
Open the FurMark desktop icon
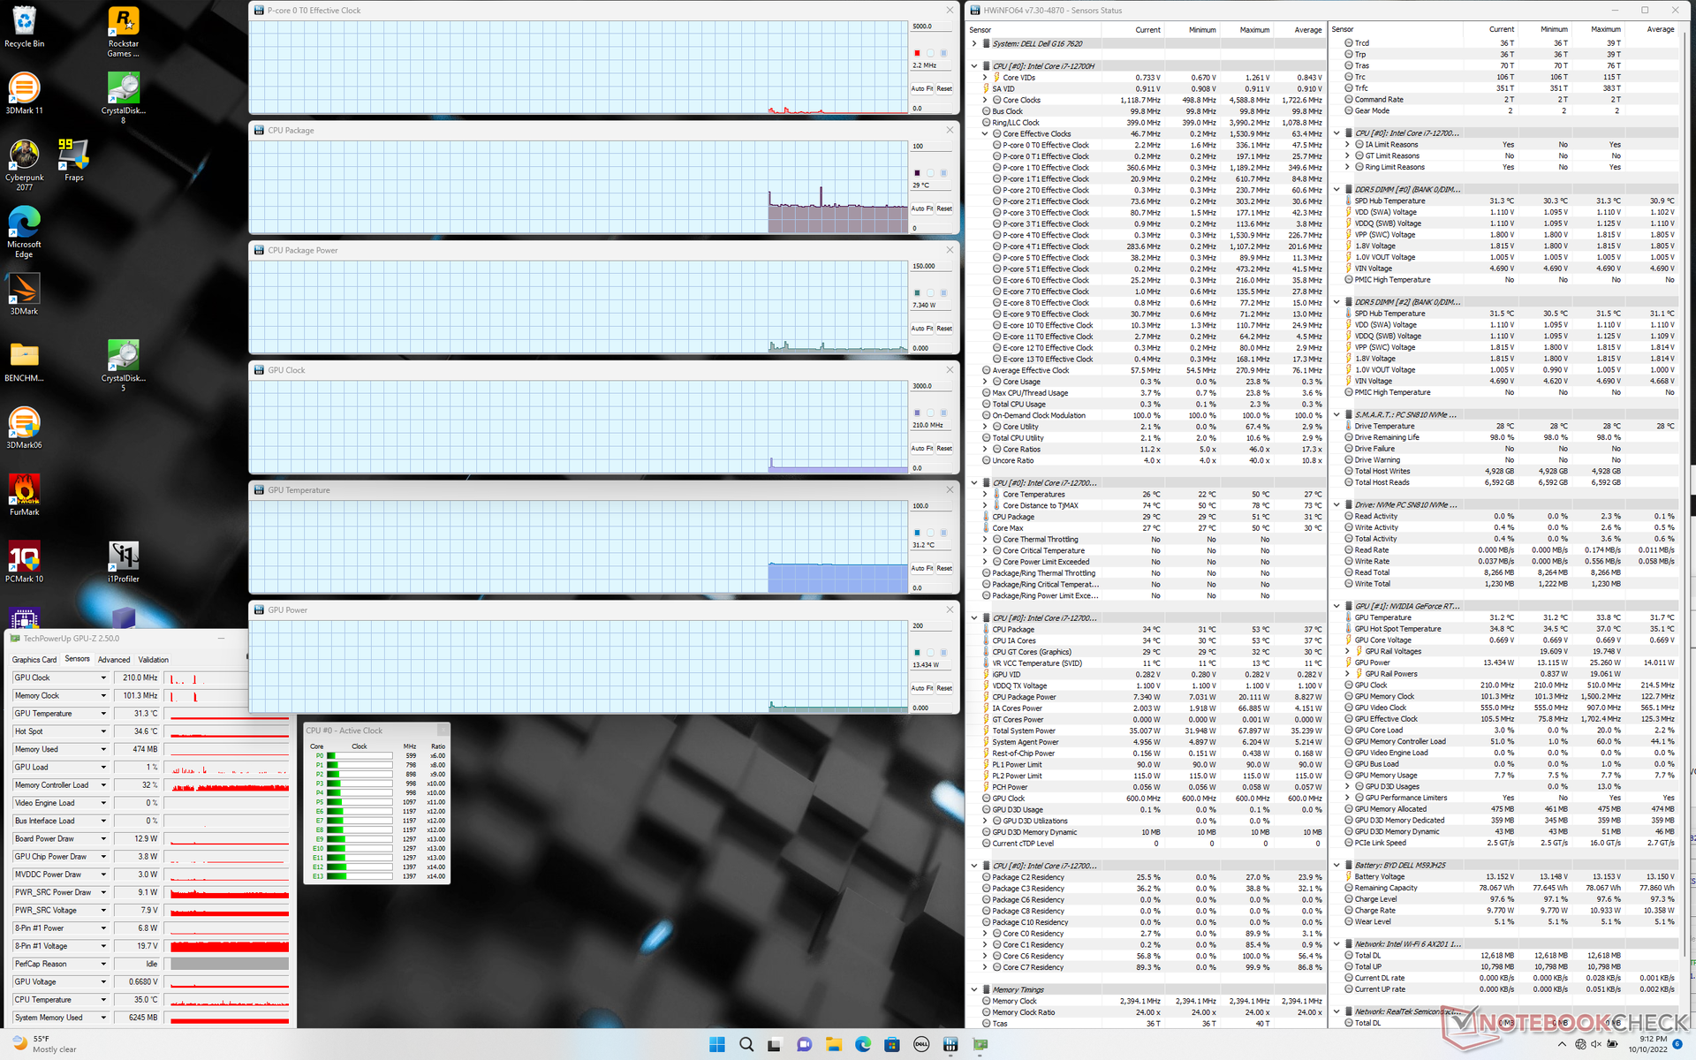coord(24,490)
